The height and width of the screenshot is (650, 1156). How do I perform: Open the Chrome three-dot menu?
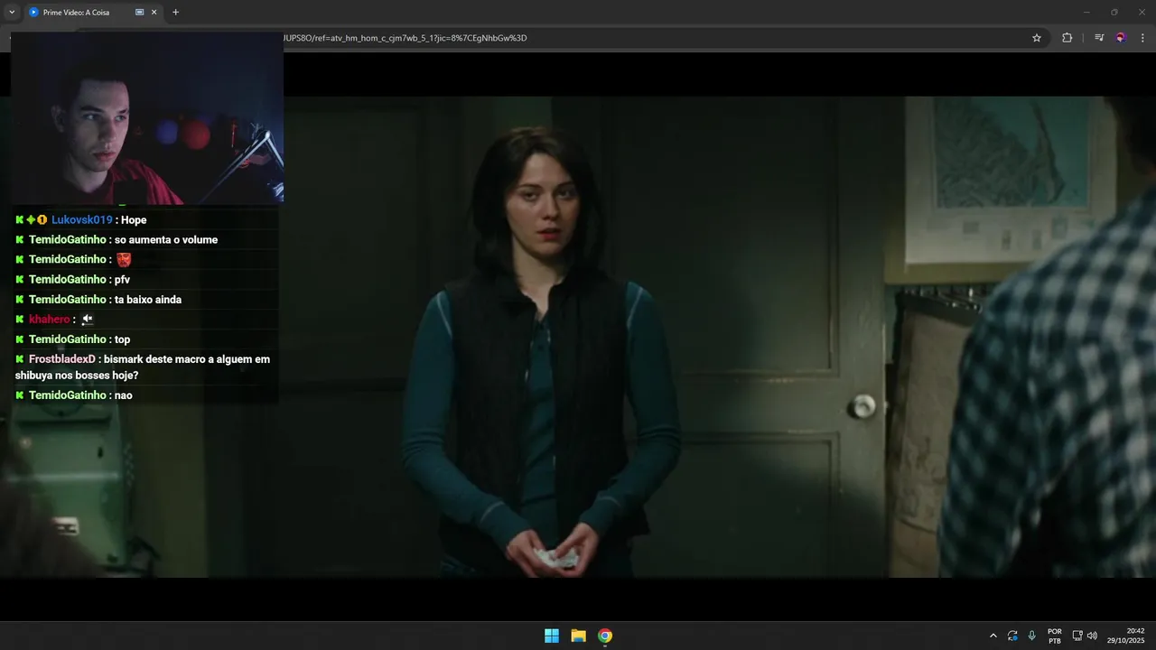(1142, 38)
